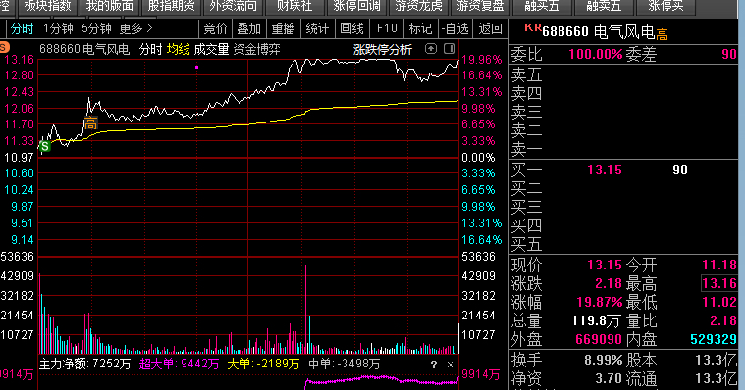Click the 外盘 669090 value

click(599, 339)
